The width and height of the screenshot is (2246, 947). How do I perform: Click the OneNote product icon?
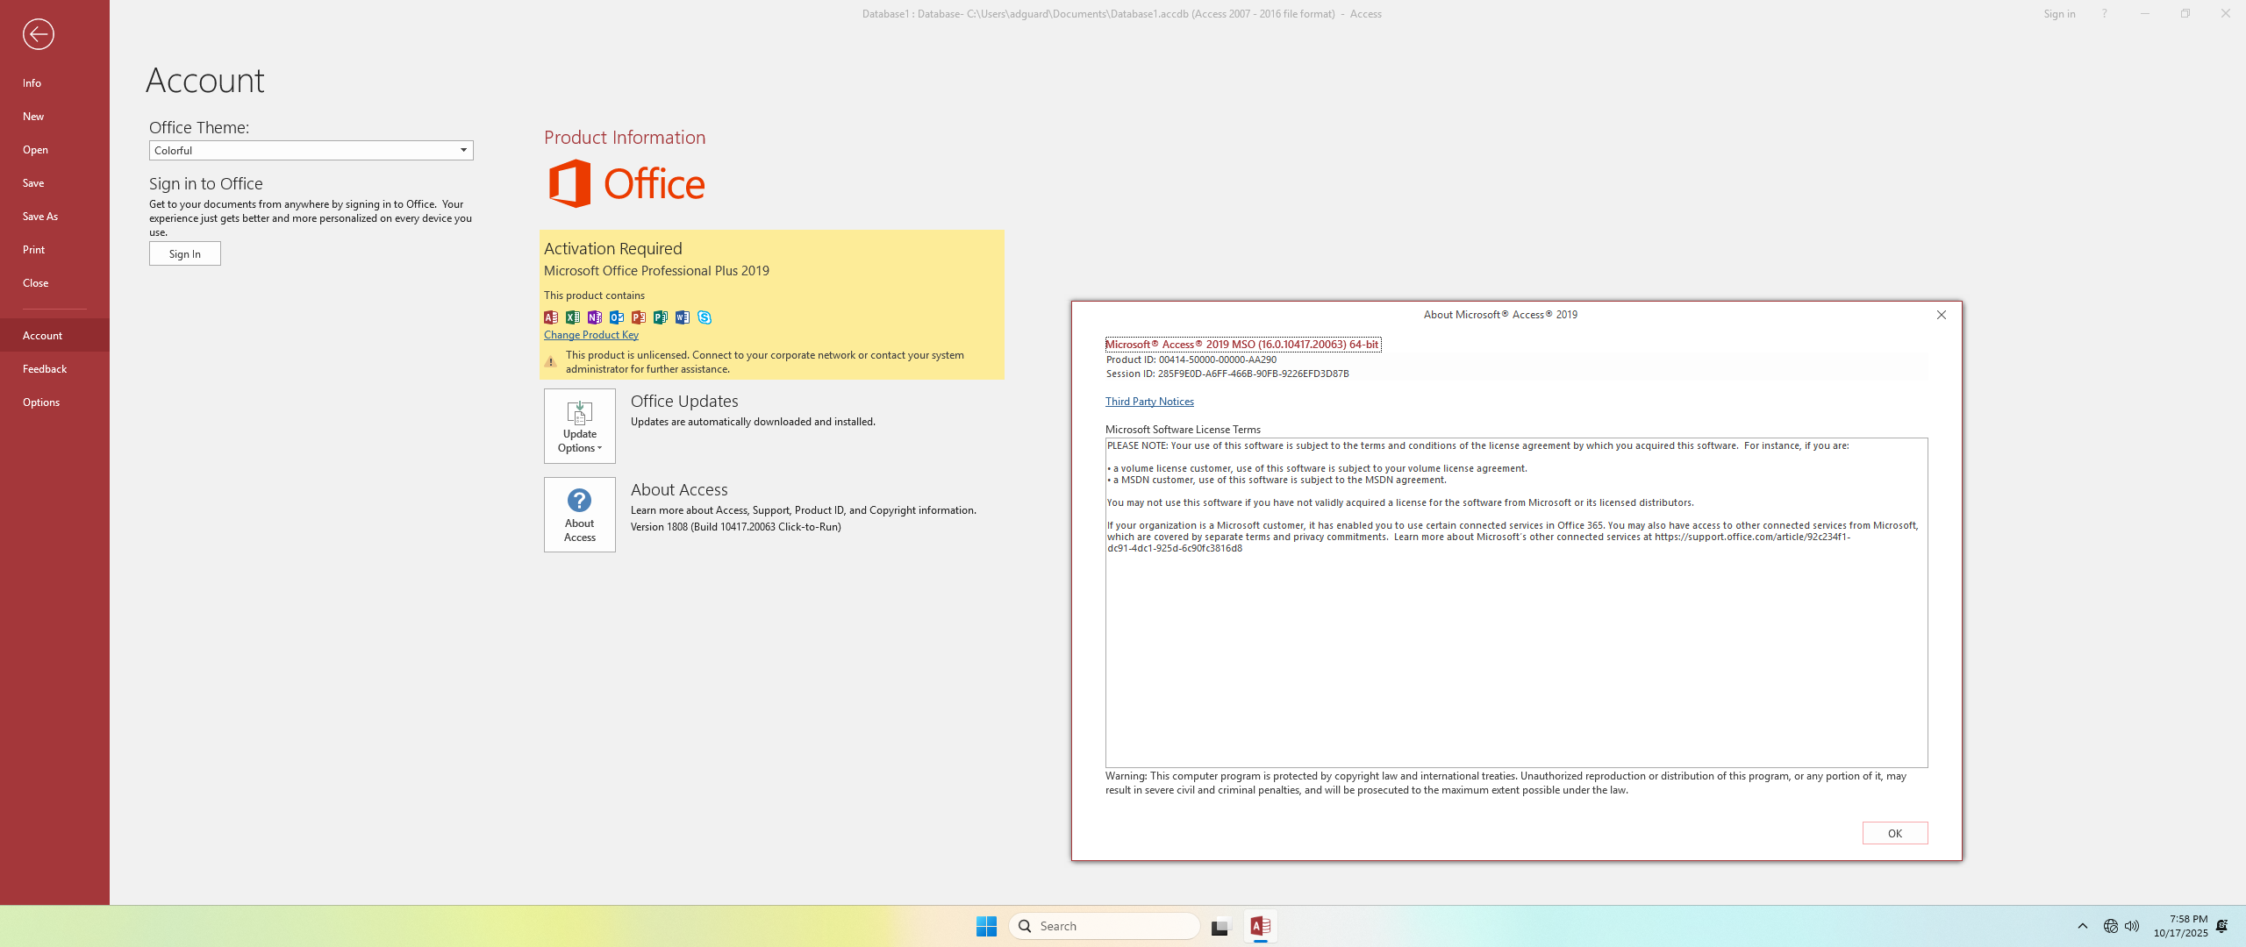[x=595, y=317]
